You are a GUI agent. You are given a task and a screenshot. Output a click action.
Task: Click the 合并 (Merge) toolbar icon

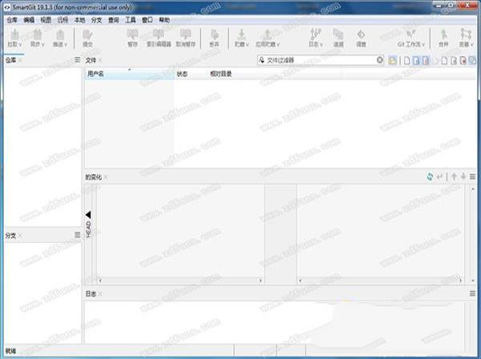pyautogui.click(x=443, y=37)
